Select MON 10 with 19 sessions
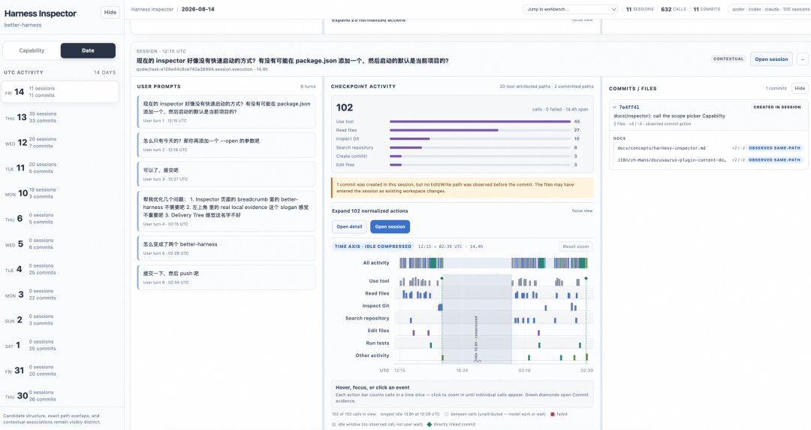811x430 pixels. coord(60,193)
